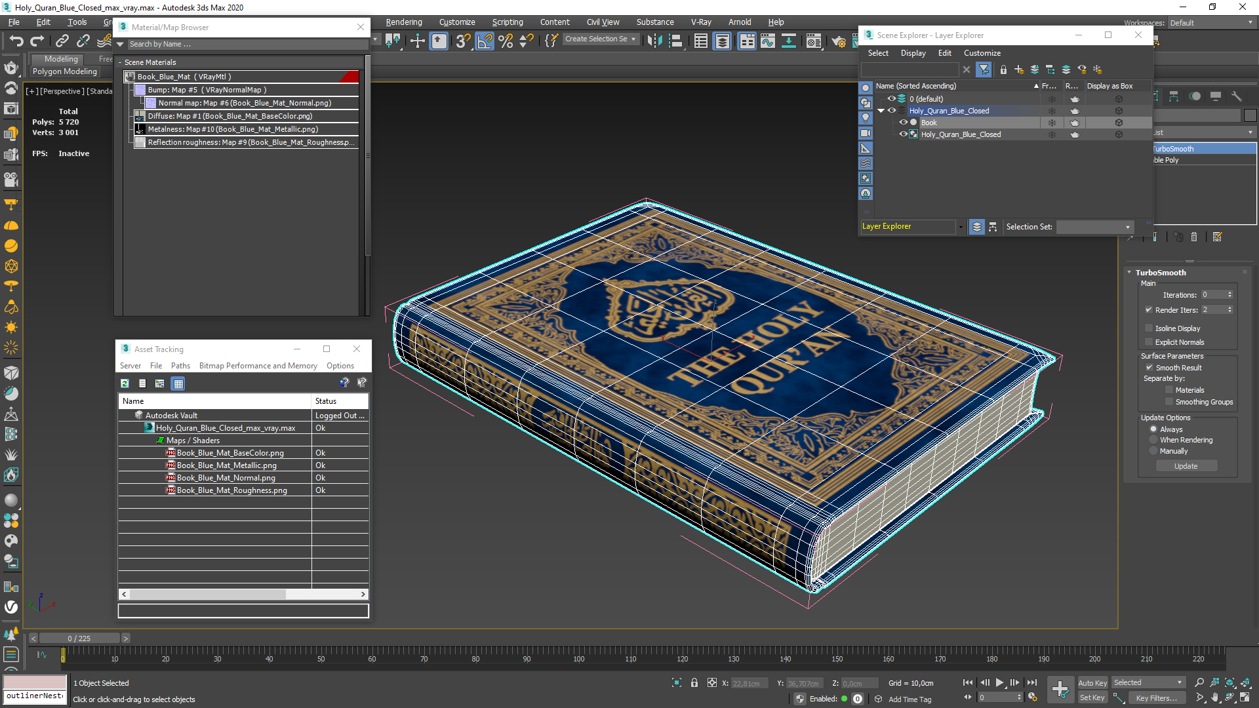Open the Layer Explorer dropdown
The height and width of the screenshot is (708, 1259).
pyautogui.click(x=961, y=227)
